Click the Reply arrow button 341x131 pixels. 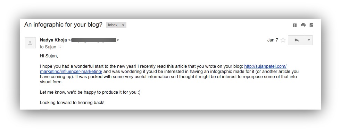click(297, 40)
